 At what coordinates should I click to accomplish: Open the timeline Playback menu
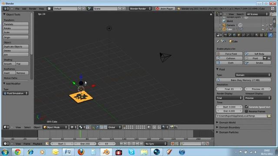point(37,144)
